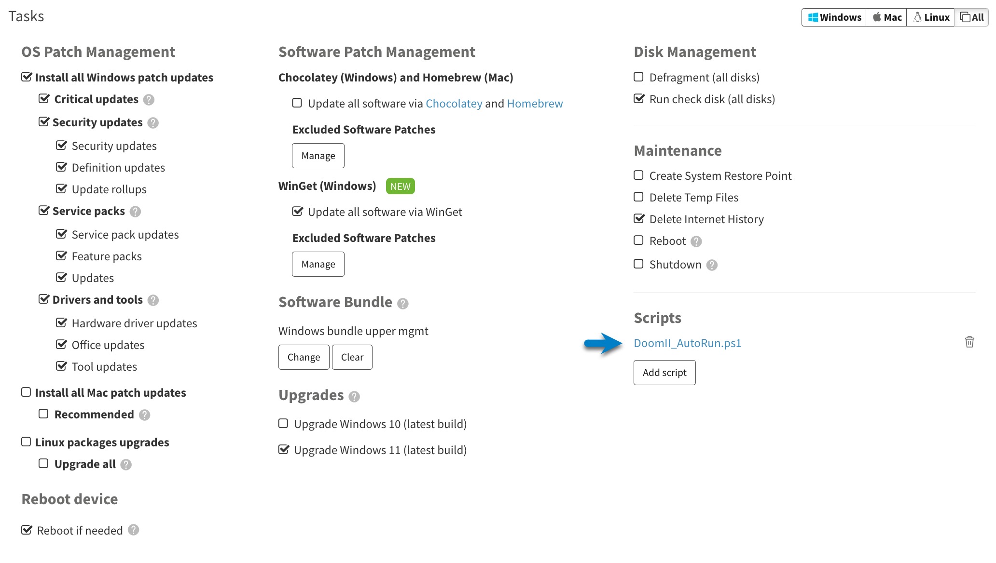Open help icon next to Upgrade all

(x=126, y=465)
